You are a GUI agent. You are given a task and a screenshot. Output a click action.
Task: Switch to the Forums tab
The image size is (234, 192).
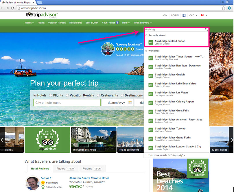tap(92, 169)
